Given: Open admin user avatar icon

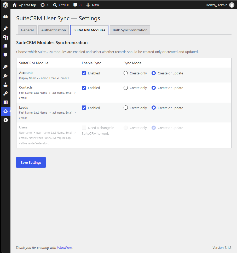Looking at the screenshot, I should point(232,5).
